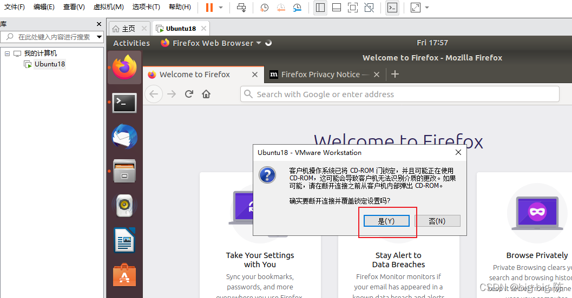This screenshot has height=298, width=572.
Task: Click the question mark icon in the dialog
Action: click(x=267, y=175)
